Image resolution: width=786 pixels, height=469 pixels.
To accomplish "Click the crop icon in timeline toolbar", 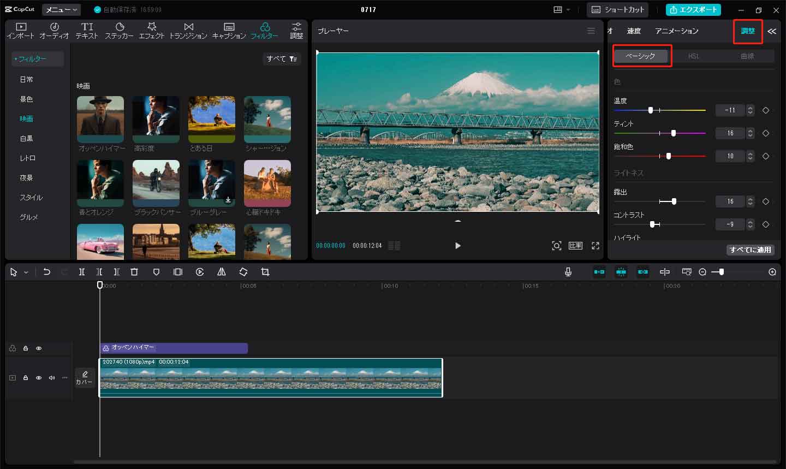I will pos(265,272).
